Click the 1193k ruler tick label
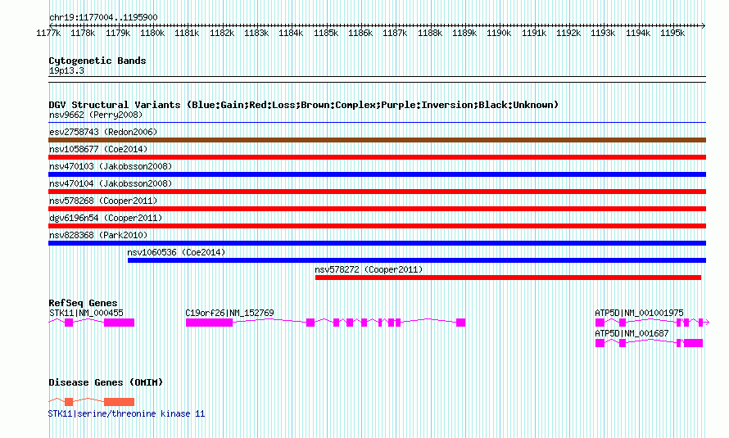729x438 pixels. coord(603,33)
